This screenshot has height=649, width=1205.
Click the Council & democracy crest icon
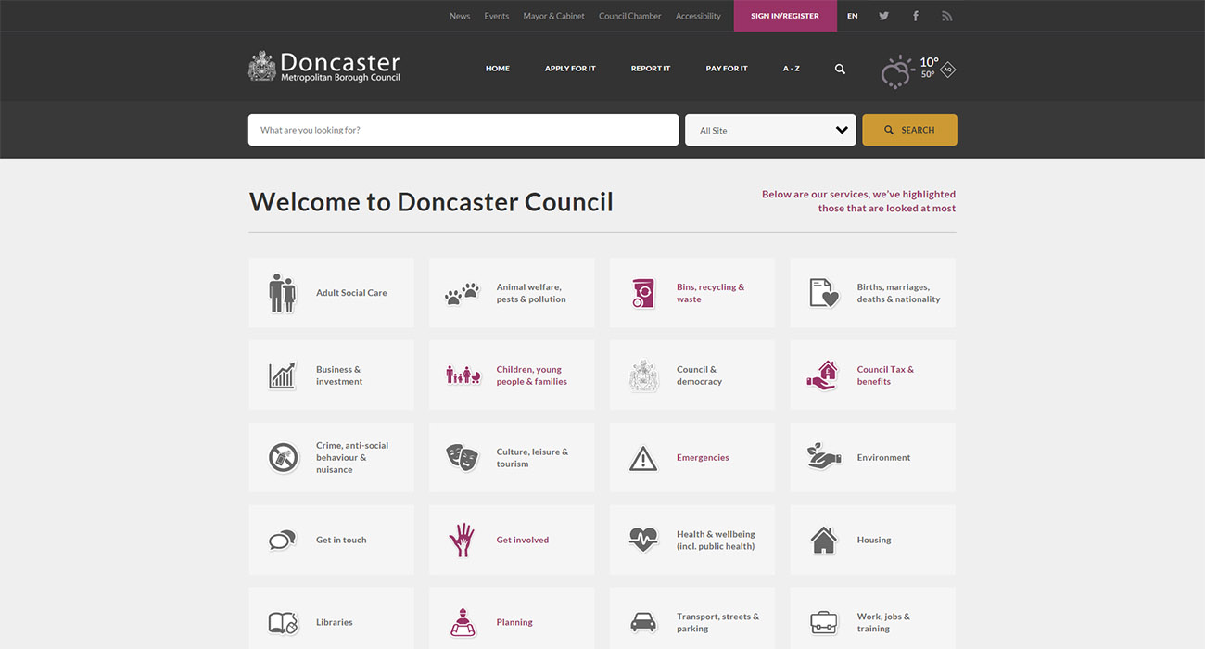[643, 375]
